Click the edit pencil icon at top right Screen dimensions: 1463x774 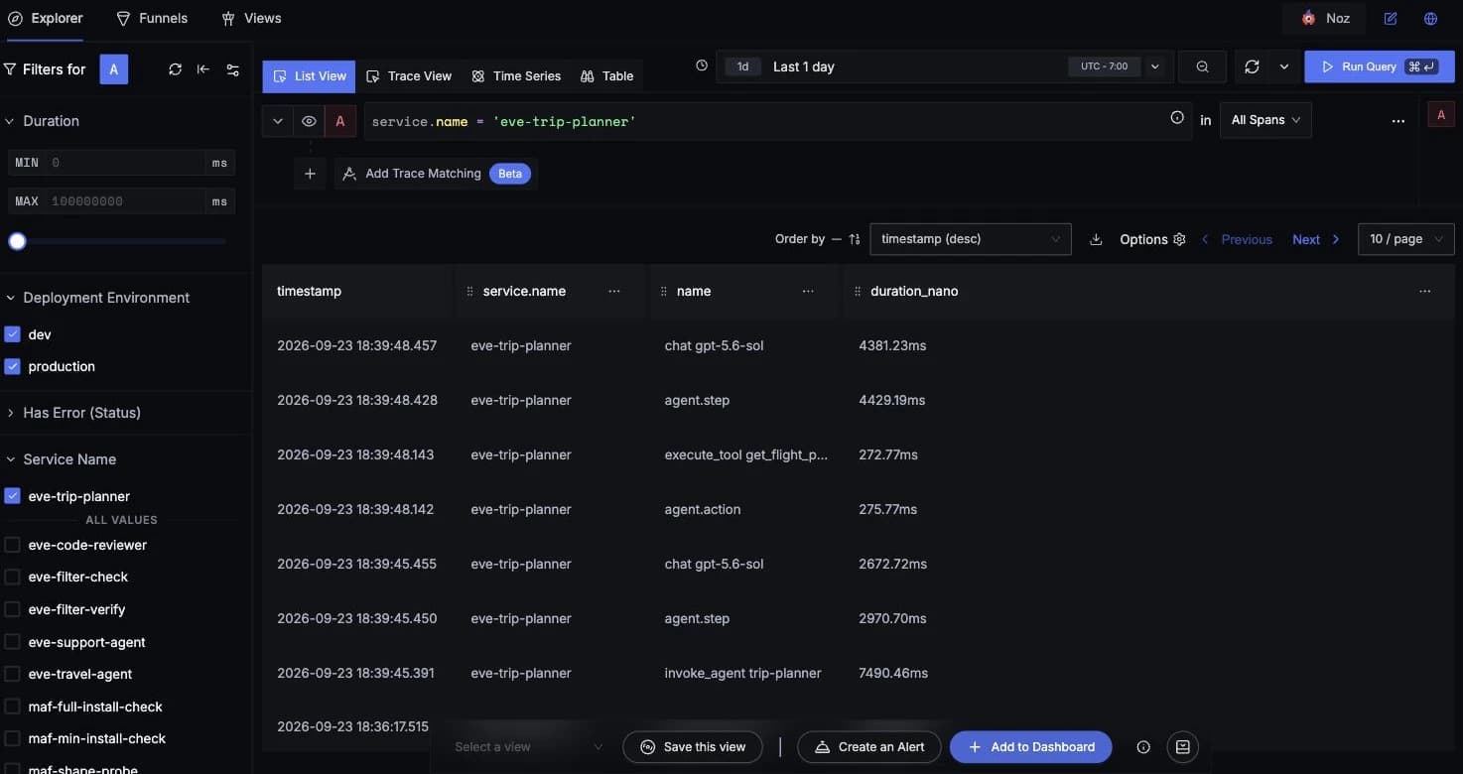[x=1391, y=18]
